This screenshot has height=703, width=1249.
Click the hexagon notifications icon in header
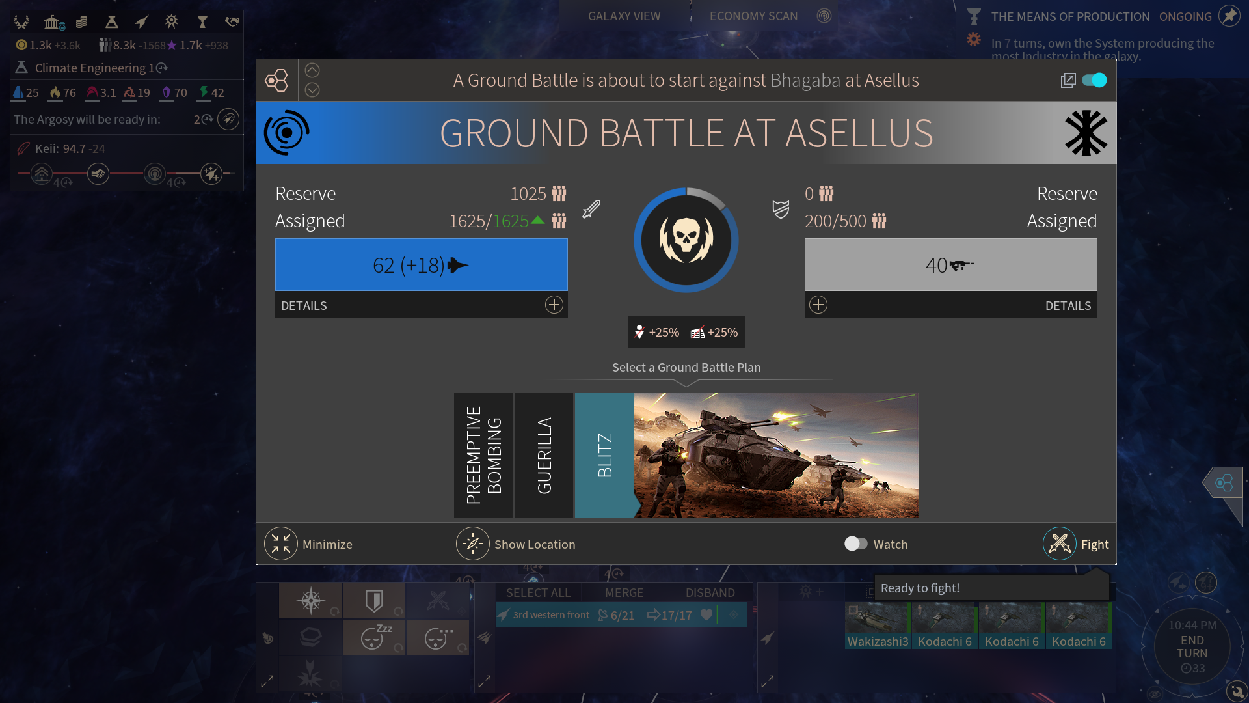pyautogui.click(x=276, y=80)
